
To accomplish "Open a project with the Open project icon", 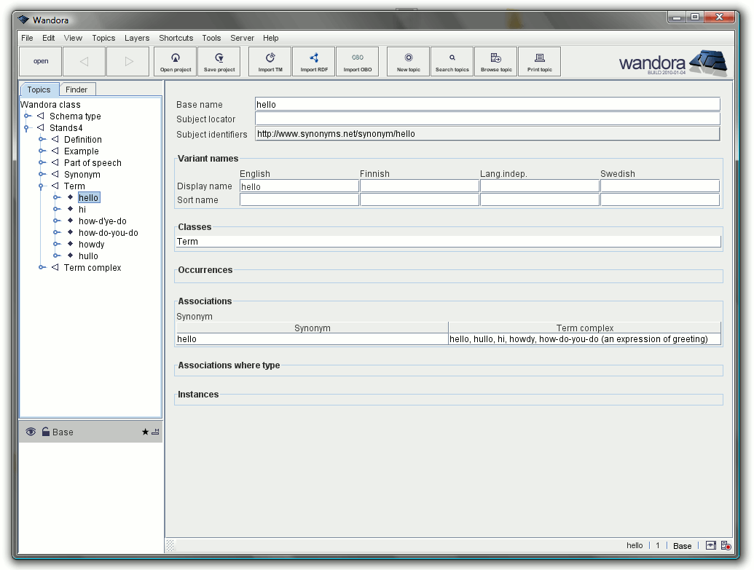I will pos(175,61).
